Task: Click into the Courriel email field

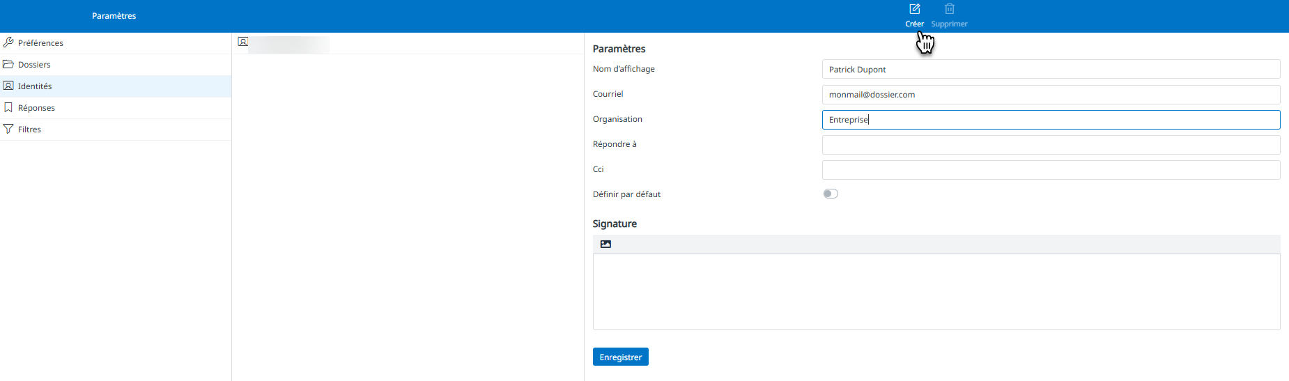Action: pos(1051,95)
